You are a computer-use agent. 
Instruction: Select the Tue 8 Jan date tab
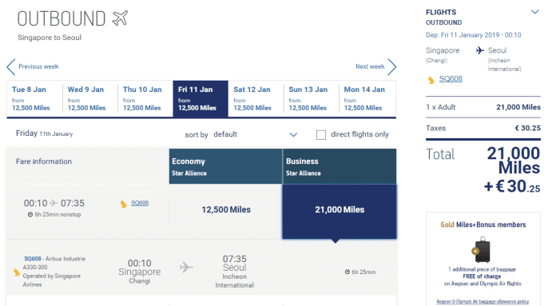34,98
